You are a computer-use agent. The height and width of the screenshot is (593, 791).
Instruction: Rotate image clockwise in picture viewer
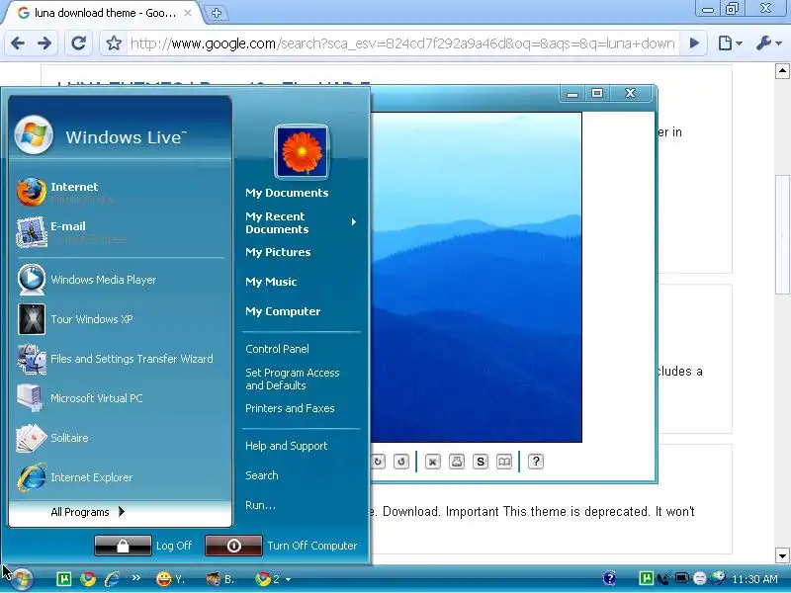(378, 462)
